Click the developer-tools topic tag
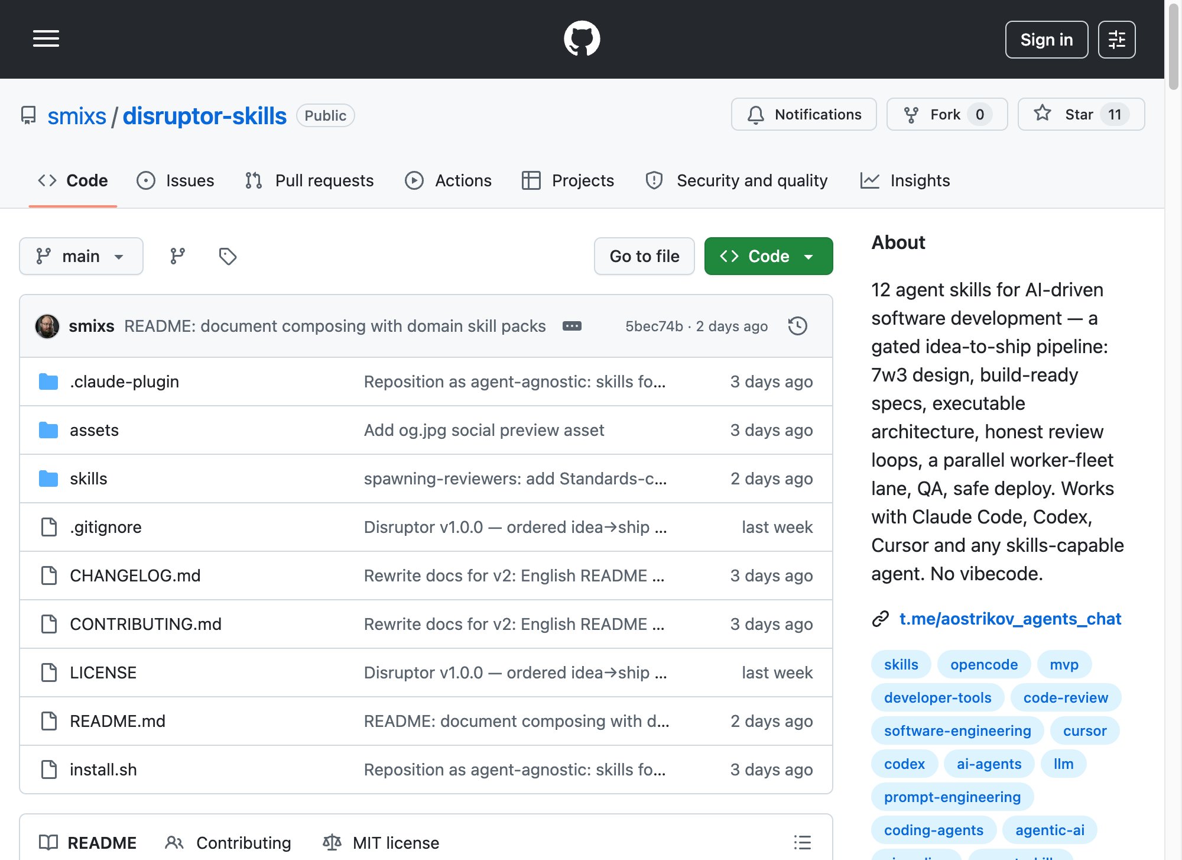Viewport: 1182px width, 860px height. [x=937, y=697]
